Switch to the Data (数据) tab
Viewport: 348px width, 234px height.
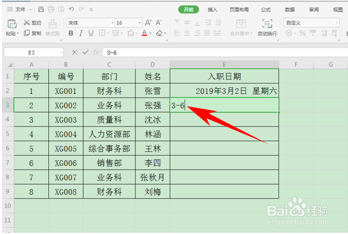pos(290,9)
